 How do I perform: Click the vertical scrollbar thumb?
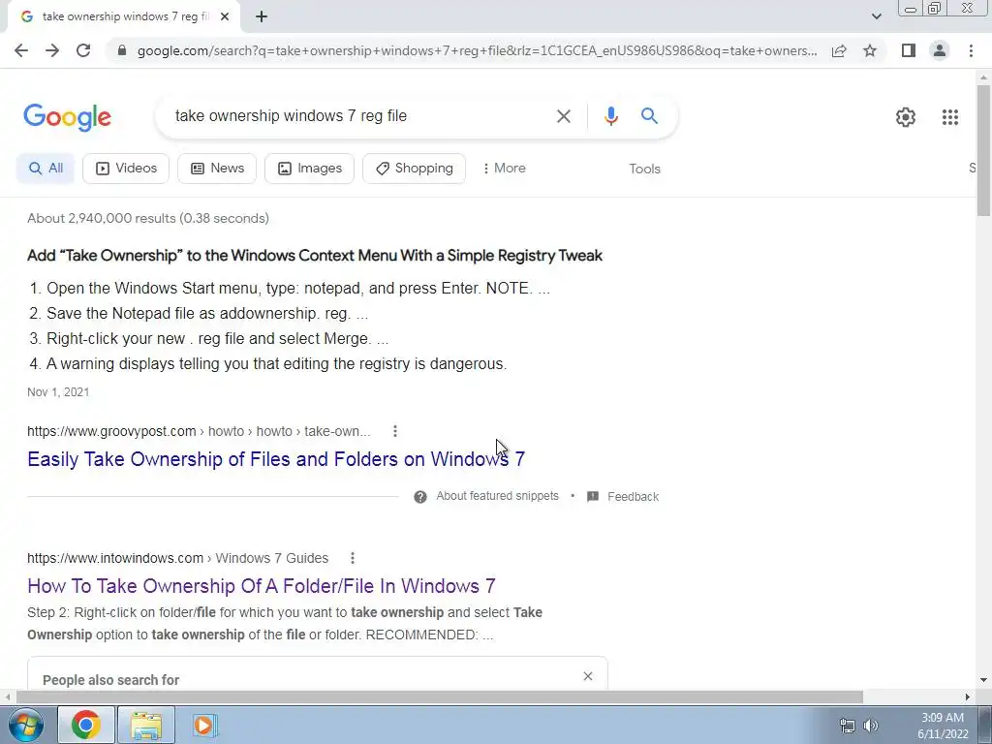coord(983,150)
